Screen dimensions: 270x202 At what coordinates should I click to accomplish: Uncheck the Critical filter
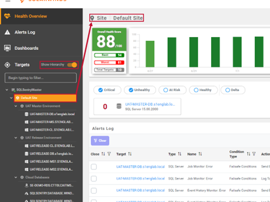100,90
